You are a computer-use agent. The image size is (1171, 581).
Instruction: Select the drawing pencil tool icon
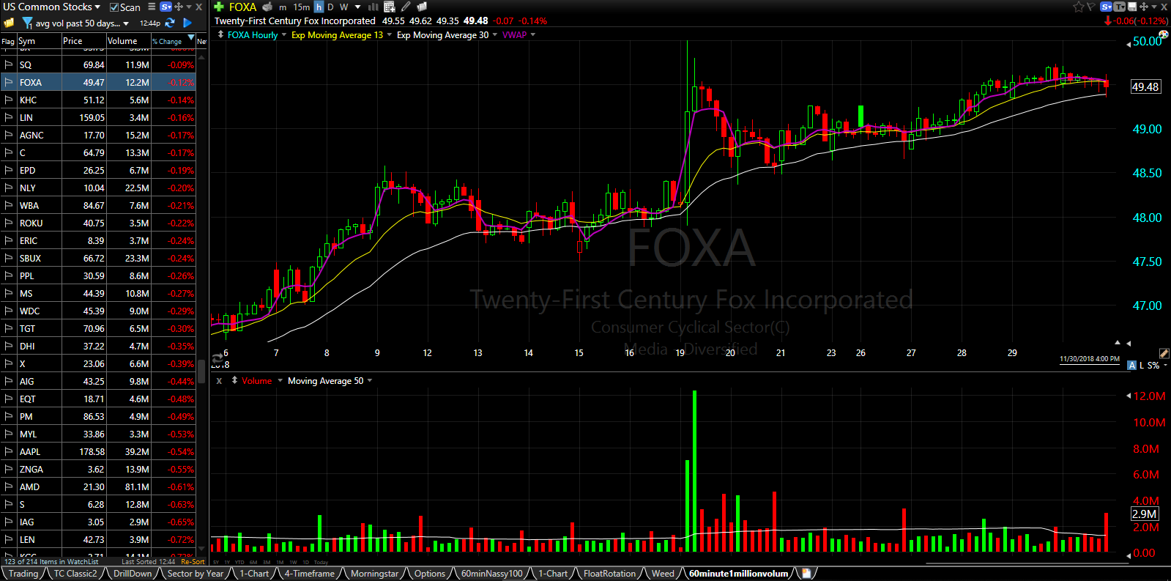[x=406, y=7]
